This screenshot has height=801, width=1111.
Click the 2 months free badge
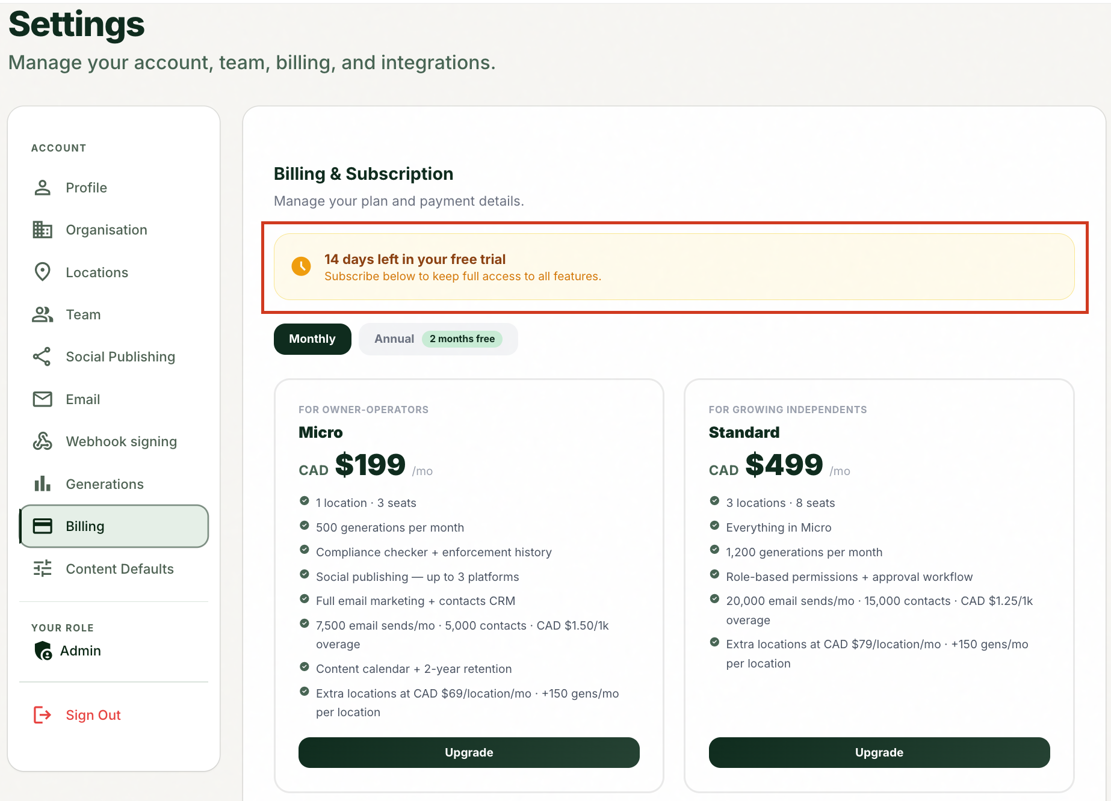point(462,339)
